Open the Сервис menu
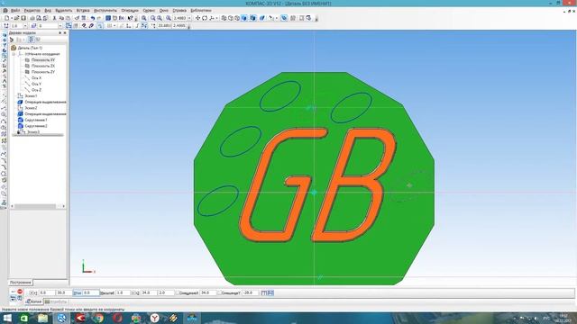 [x=149, y=10]
